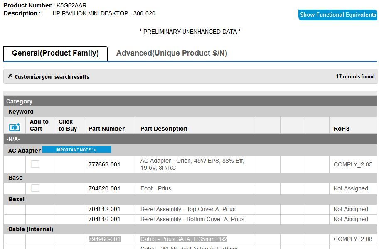This screenshot has width=379, height=249.
Task: Click the Bezel category label
Action: (16, 199)
